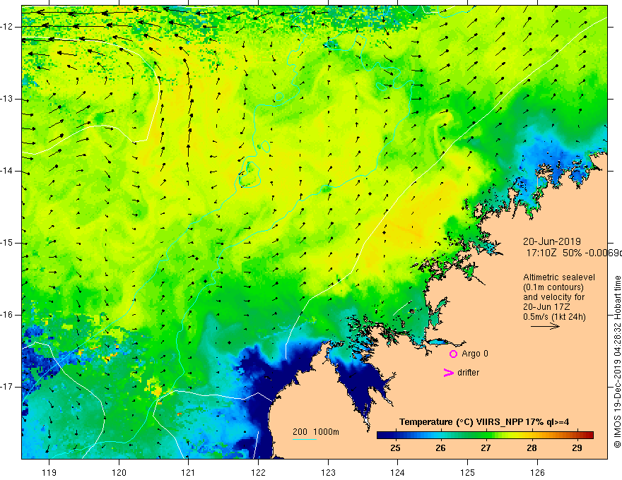622x480 pixels.
Task: Click longitude label 122
Action: pyautogui.click(x=258, y=472)
